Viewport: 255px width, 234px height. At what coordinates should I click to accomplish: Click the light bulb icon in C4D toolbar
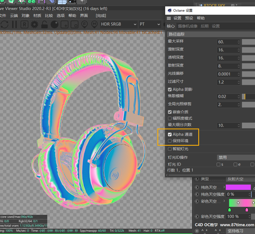click(83, 2)
